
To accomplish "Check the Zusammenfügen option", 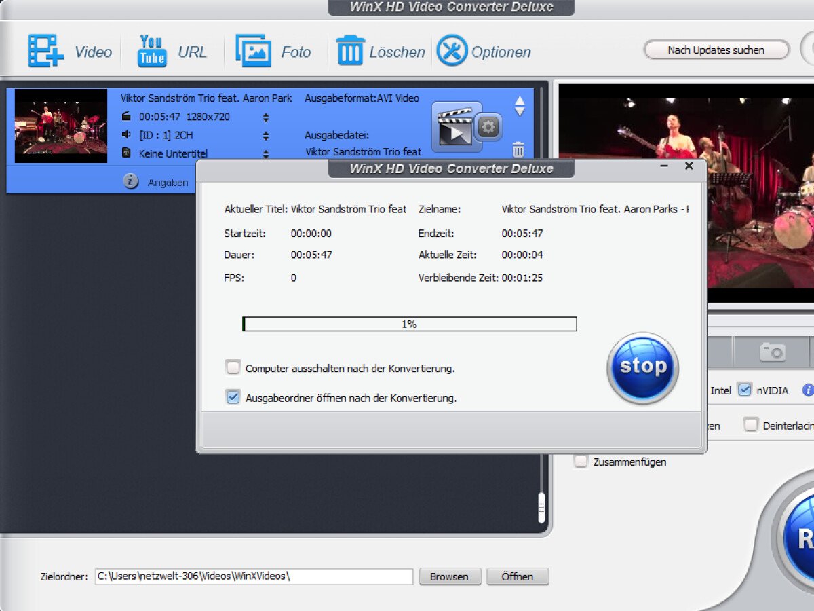I will tap(581, 461).
